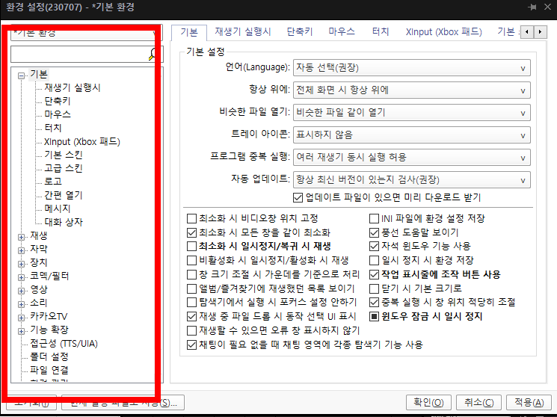Viewport: 557px width, 417px height.
Task: Switch to the 재생기 실행시 tab
Action: click(x=243, y=32)
